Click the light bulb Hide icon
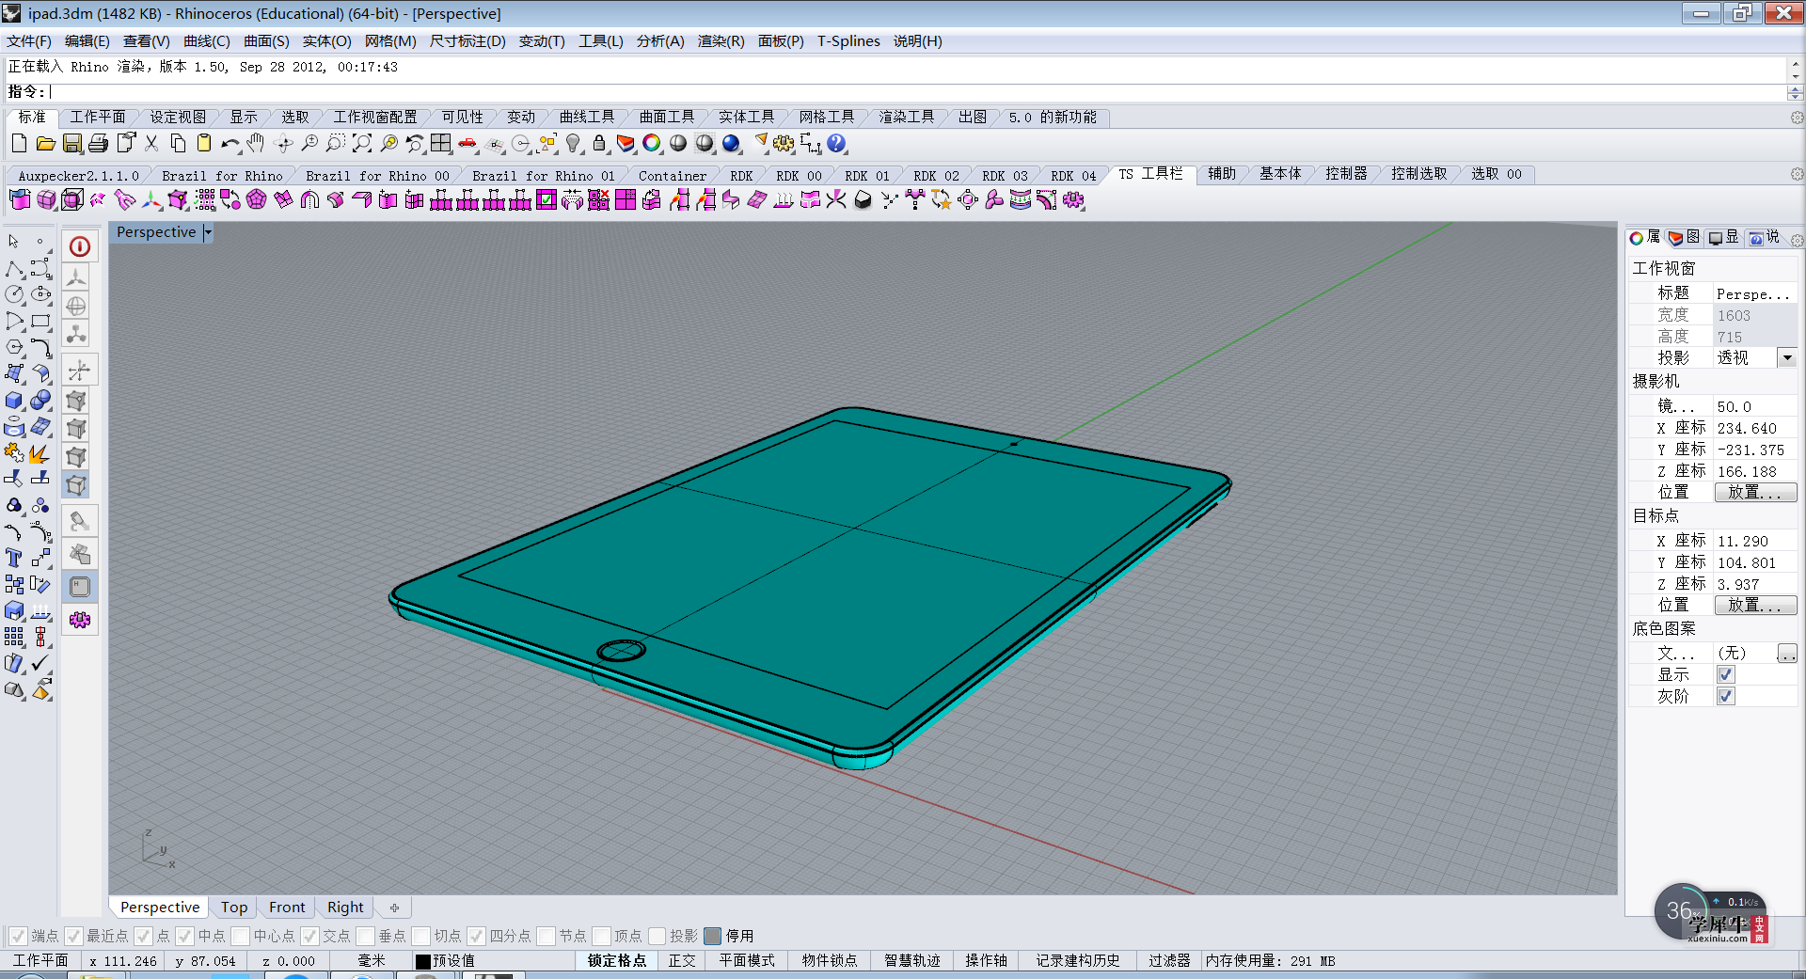This screenshot has height=979, width=1806. (x=573, y=144)
